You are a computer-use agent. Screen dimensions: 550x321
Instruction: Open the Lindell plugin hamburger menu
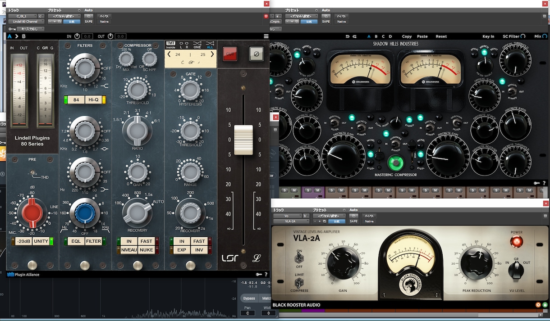coord(266,36)
